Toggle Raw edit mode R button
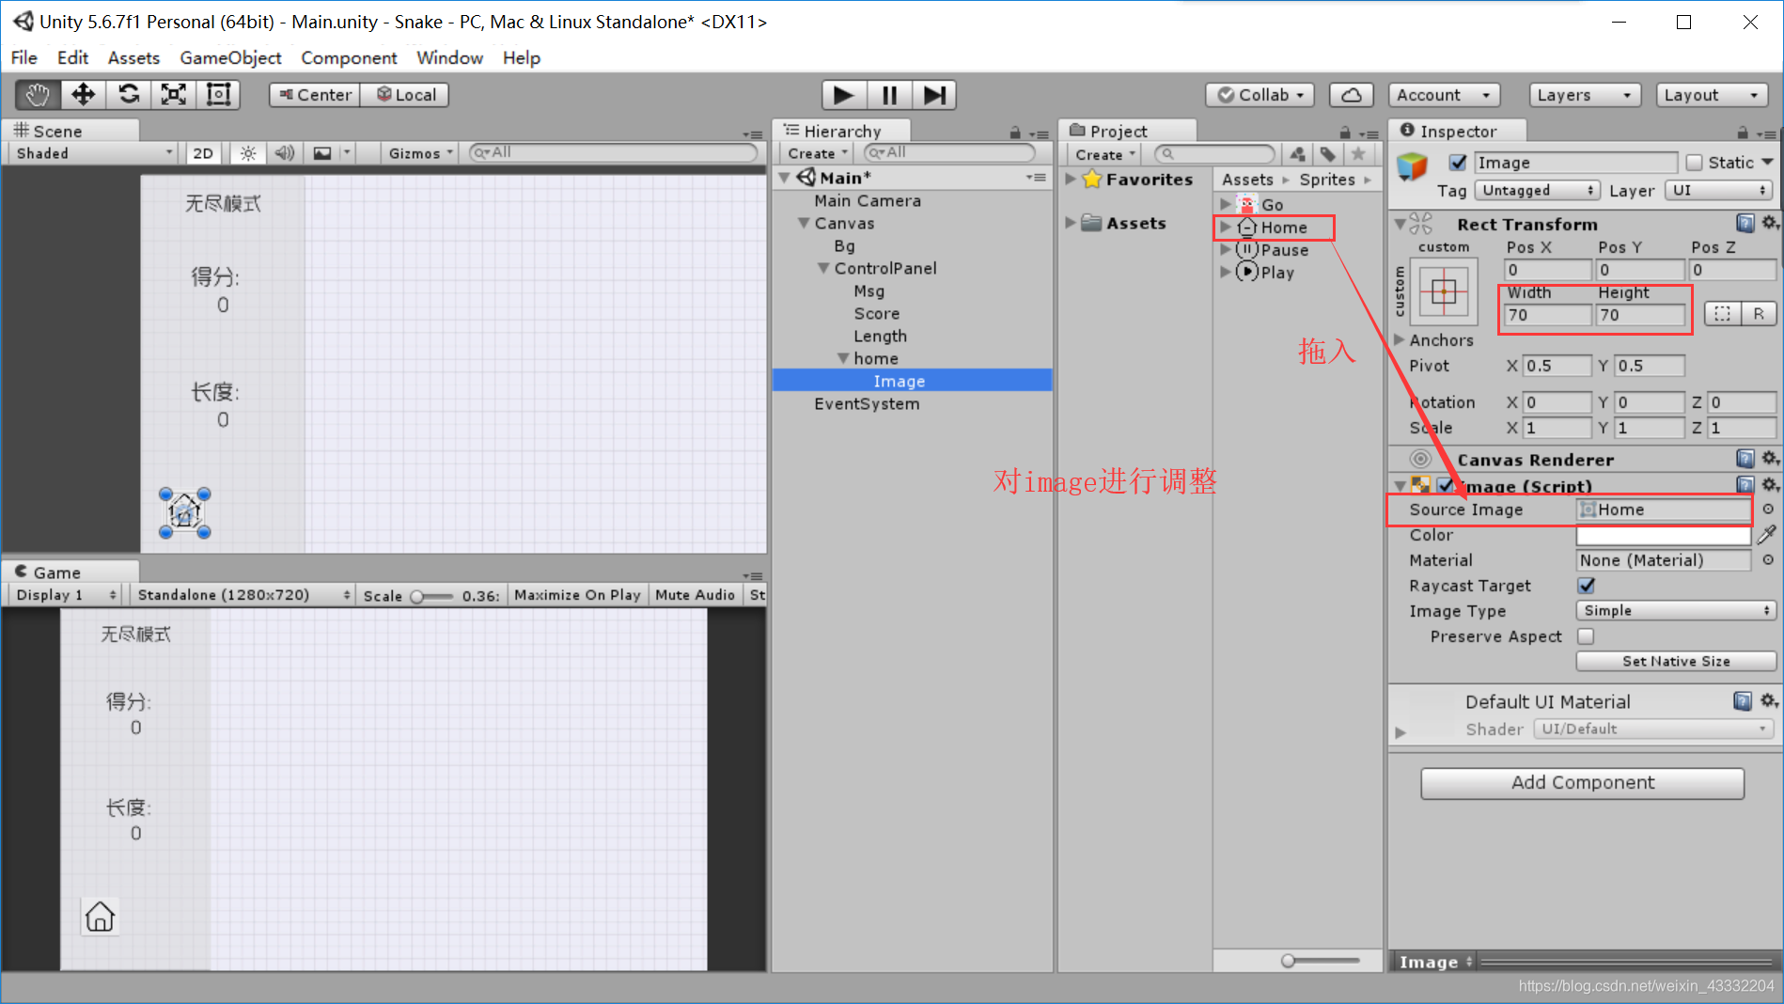 pyautogui.click(x=1759, y=314)
